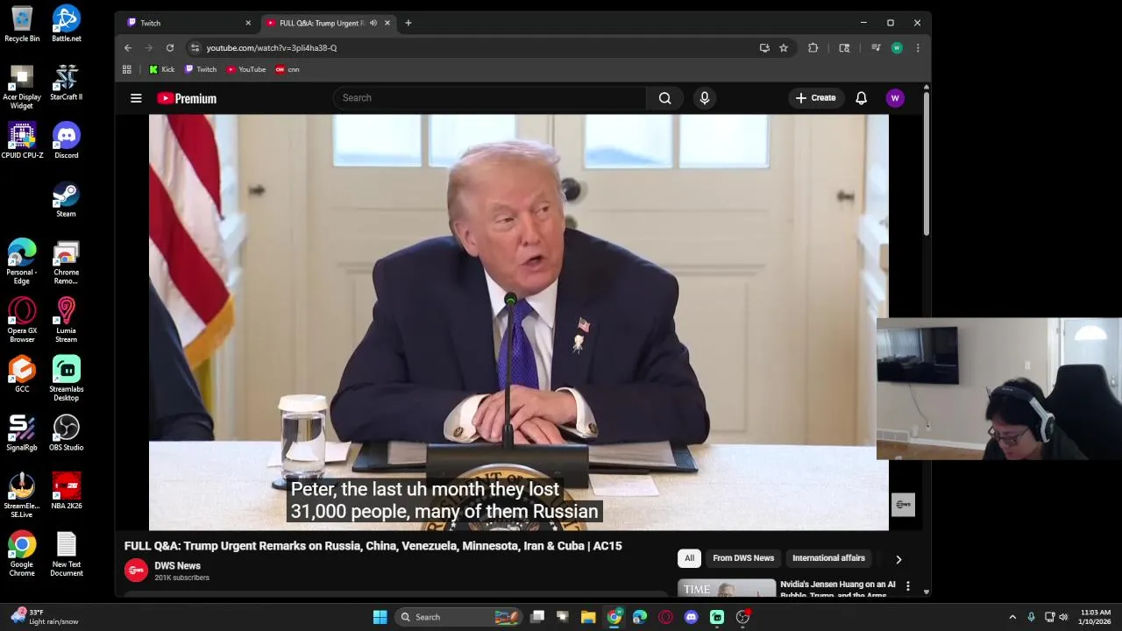Open the Twitch bookmark
The width and height of the screenshot is (1122, 631).
tap(201, 69)
